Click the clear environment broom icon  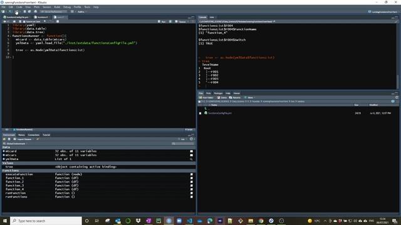[38, 139]
